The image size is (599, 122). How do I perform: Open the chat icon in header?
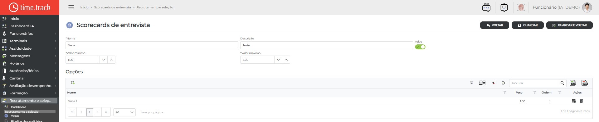tap(486, 7)
